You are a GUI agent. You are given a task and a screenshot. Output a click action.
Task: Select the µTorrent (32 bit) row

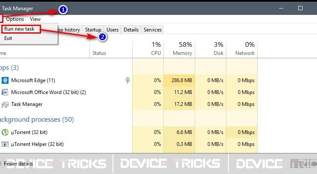[129, 132]
